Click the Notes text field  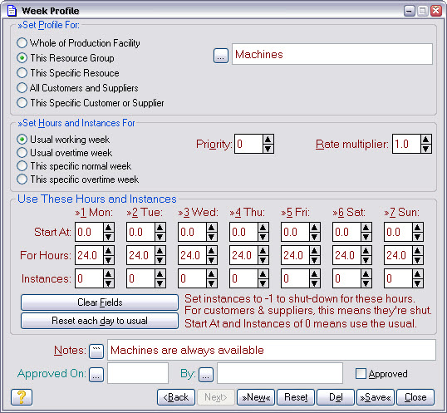click(x=272, y=350)
